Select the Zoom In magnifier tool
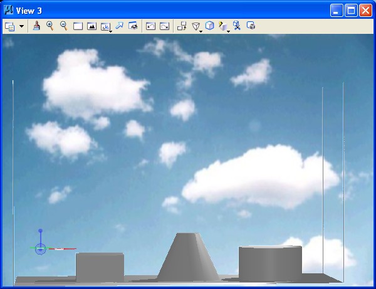Viewport: 376px width, 289px height. point(50,26)
